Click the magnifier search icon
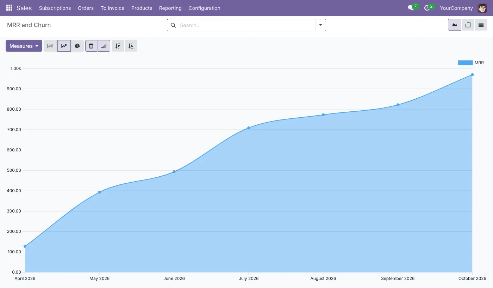This screenshot has height=288, width=493. (x=173, y=25)
